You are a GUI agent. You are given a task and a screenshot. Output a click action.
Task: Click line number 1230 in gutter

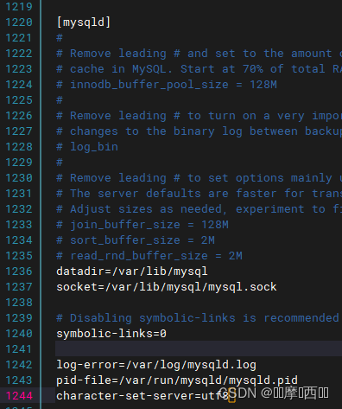tap(19, 178)
